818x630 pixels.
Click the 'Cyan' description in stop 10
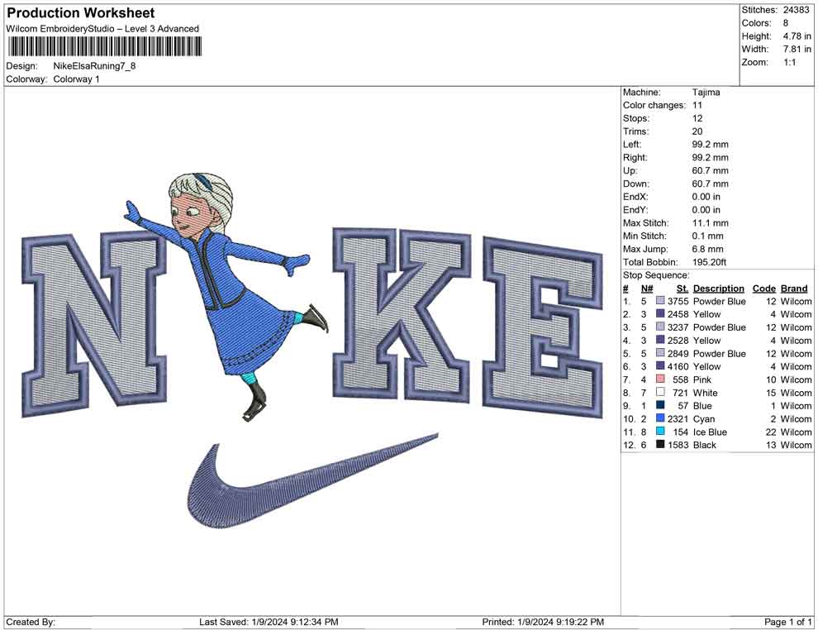coord(704,418)
